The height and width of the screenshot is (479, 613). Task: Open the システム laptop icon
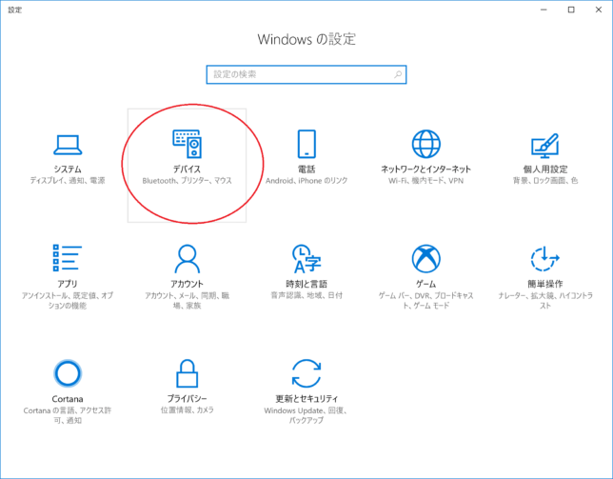68,145
